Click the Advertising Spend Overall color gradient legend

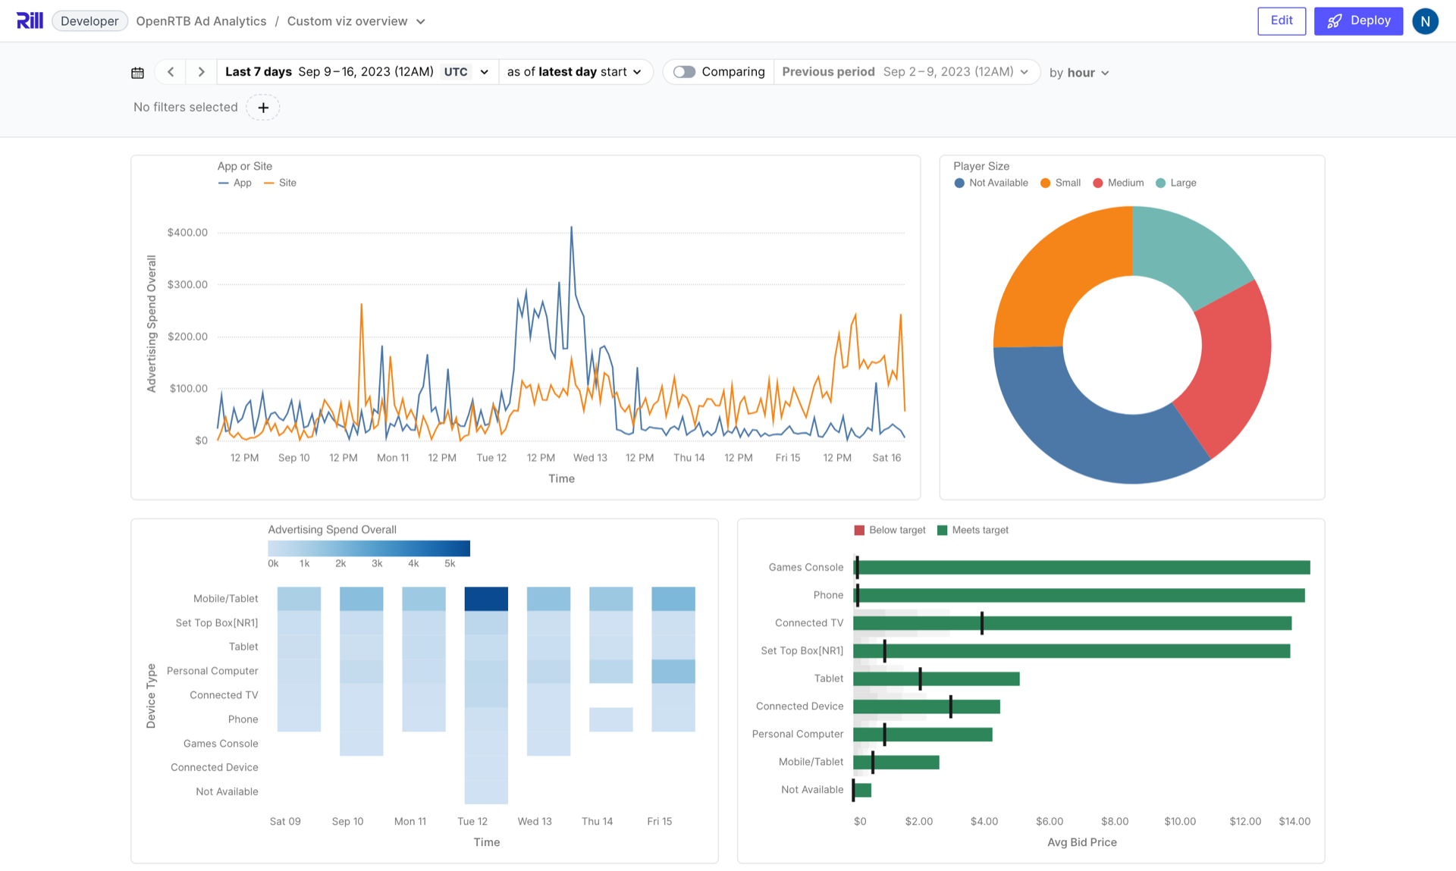click(369, 548)
